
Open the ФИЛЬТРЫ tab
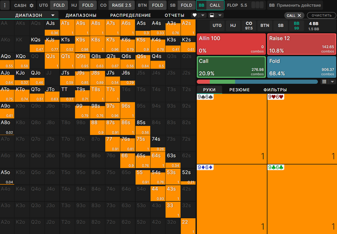pos(275,90)
